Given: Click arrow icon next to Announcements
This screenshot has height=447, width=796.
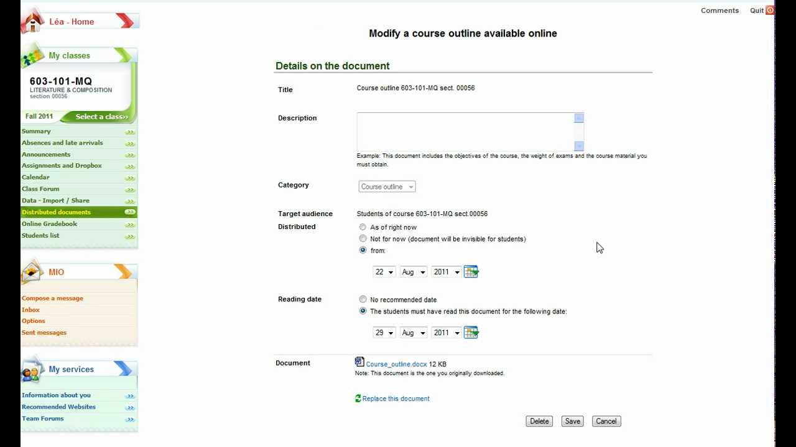Looking at the screenshot, I should 129,155.
